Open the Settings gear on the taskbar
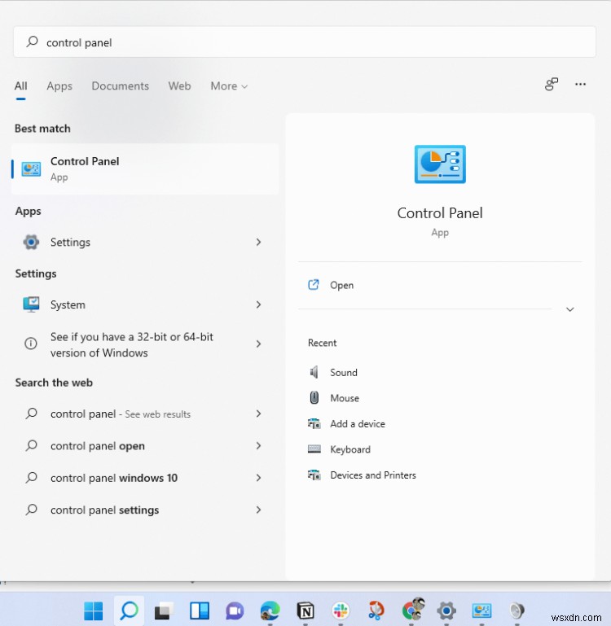Viewport: 611px width, 626px height. (446, 611)
